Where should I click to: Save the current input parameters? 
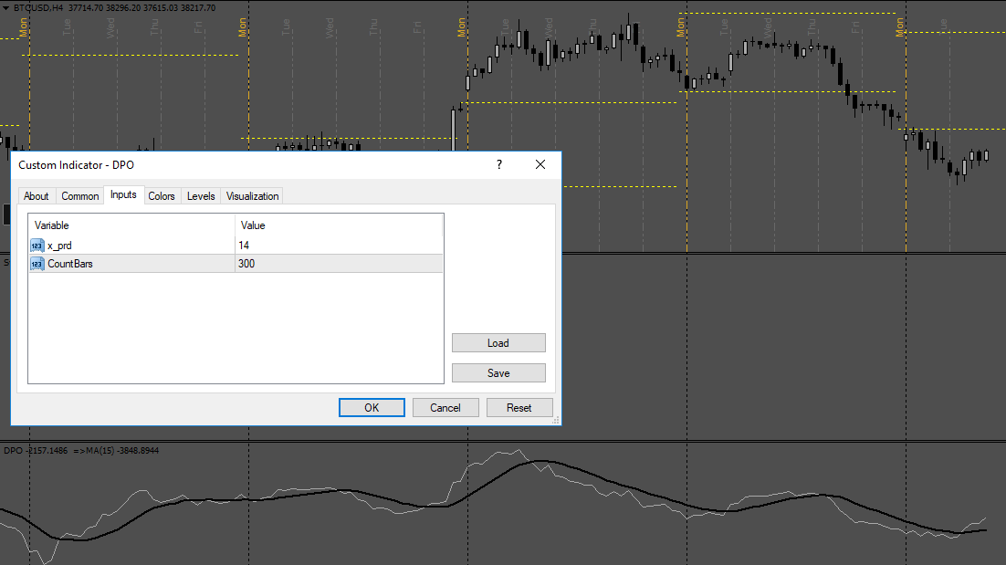click(x=498, y=373)
